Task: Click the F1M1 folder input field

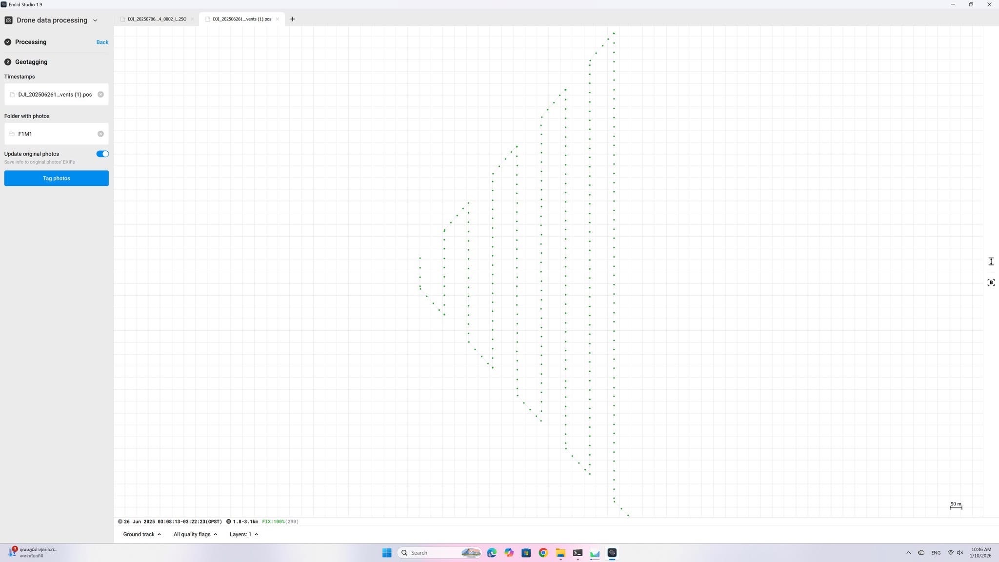Action: tap(56, 134)
